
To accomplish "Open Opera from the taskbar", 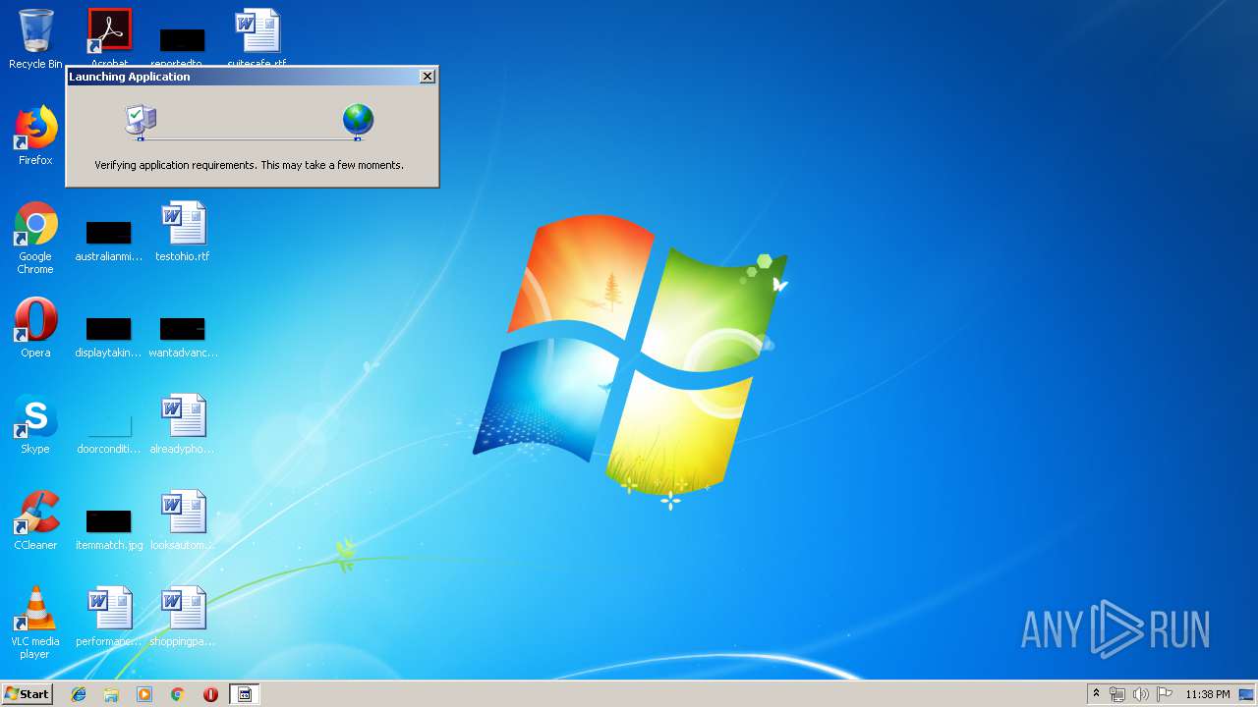I will pyautogui.click(x=210, y=694).
